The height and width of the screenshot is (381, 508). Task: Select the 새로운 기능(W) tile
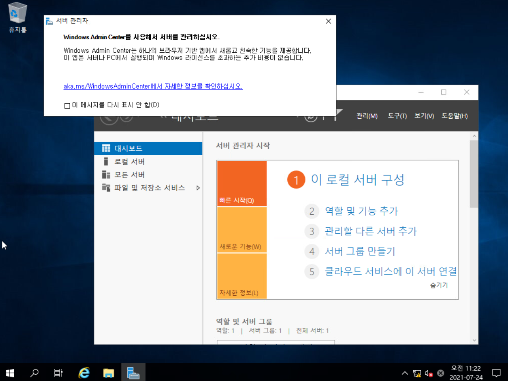pyautogui.click(x=242, y=230)
